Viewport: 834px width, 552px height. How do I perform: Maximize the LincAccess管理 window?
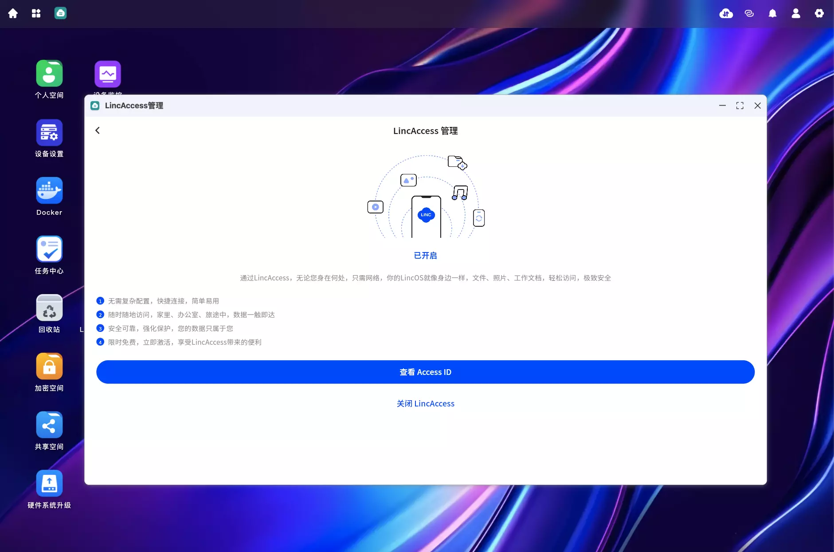[x=740, y=106]
